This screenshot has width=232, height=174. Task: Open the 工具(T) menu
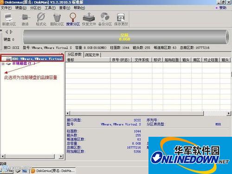[x=50, y=8]
